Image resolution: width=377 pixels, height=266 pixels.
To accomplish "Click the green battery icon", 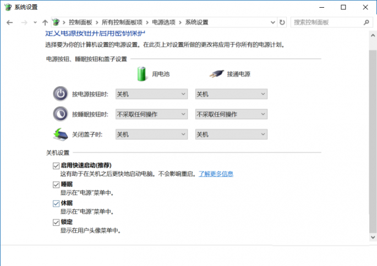I will [141, 74].
